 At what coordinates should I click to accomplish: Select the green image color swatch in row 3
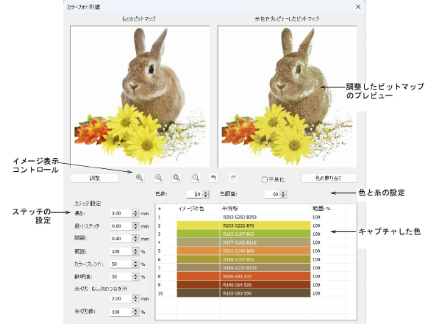tap(198, 234)
